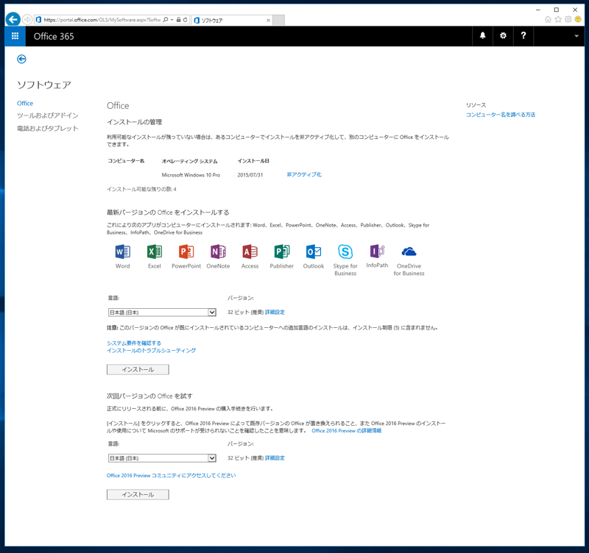Click the OneDrive for Business icon
The height and width of the screenshot is (553, 589).
pos(409,251)
